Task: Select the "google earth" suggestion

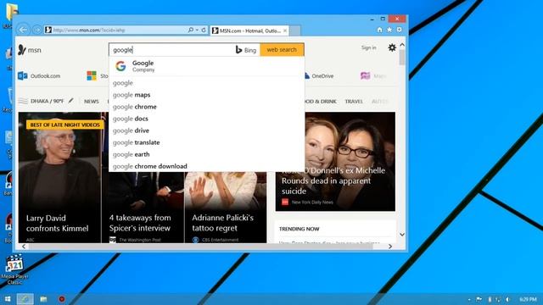Action: [207, 154]
